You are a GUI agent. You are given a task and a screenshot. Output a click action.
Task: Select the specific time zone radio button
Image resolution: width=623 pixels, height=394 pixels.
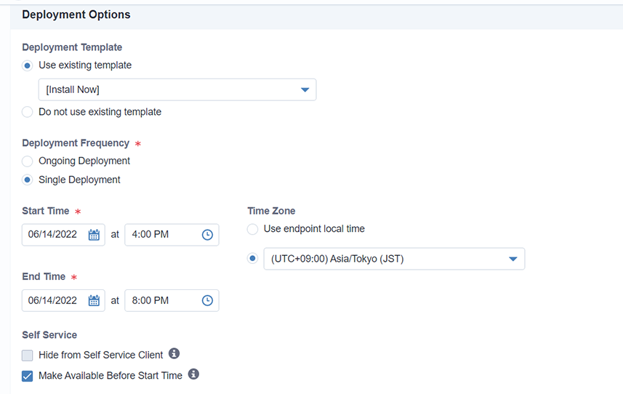(x=253, y=259)
